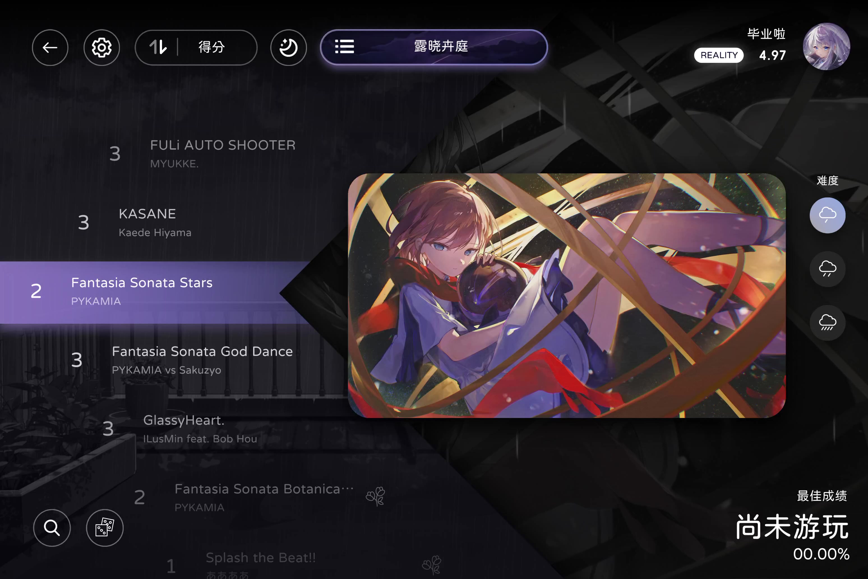
Task: Open the player avatar profile
Action: [x=827, y=47]
